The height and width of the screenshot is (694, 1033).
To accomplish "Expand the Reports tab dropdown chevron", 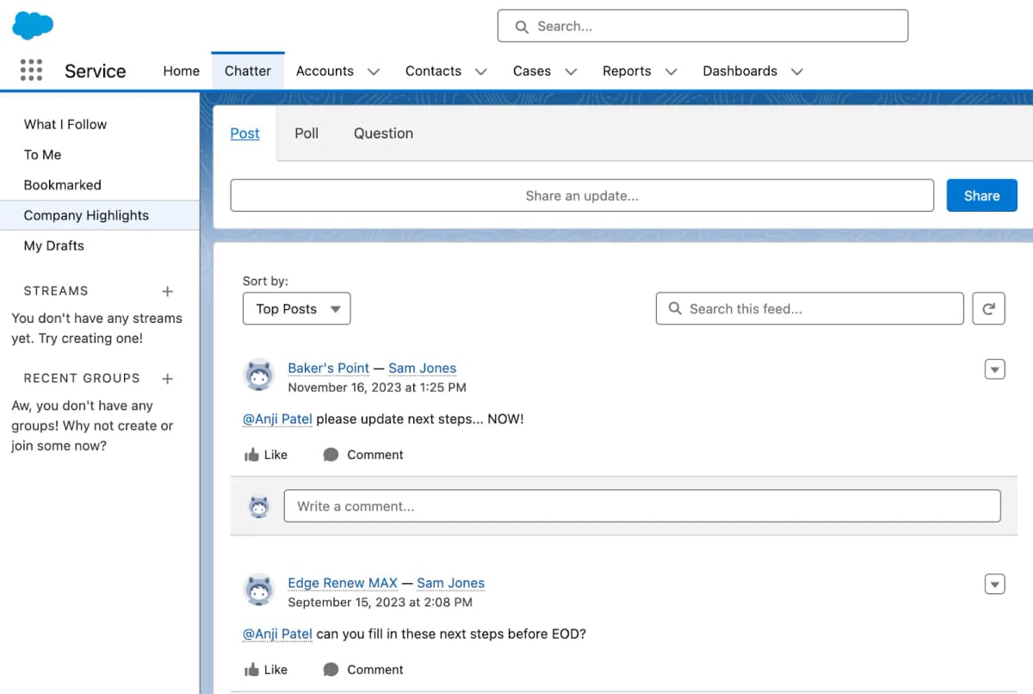I will click(671, 71).
